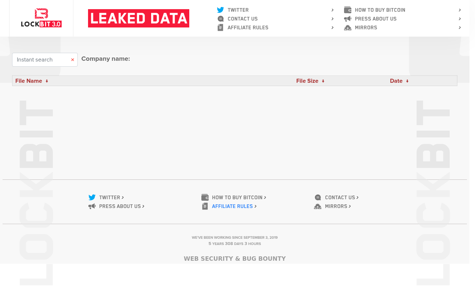Open the blue Affiliate Rules footer link
Screen dimensions: 475x286
232,206
